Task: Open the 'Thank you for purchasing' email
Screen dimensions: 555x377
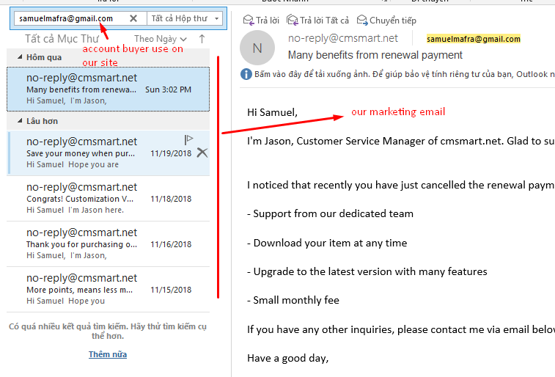Action: pyautogui.click(x=108, y=244)
